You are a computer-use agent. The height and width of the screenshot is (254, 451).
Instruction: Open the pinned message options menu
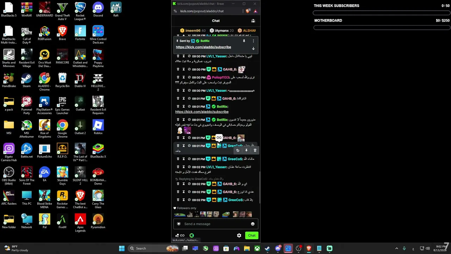[253, 41]
